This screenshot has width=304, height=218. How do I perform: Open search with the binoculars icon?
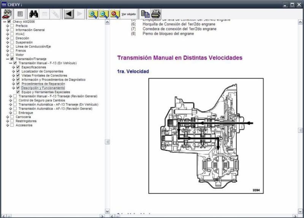(33, 14)
